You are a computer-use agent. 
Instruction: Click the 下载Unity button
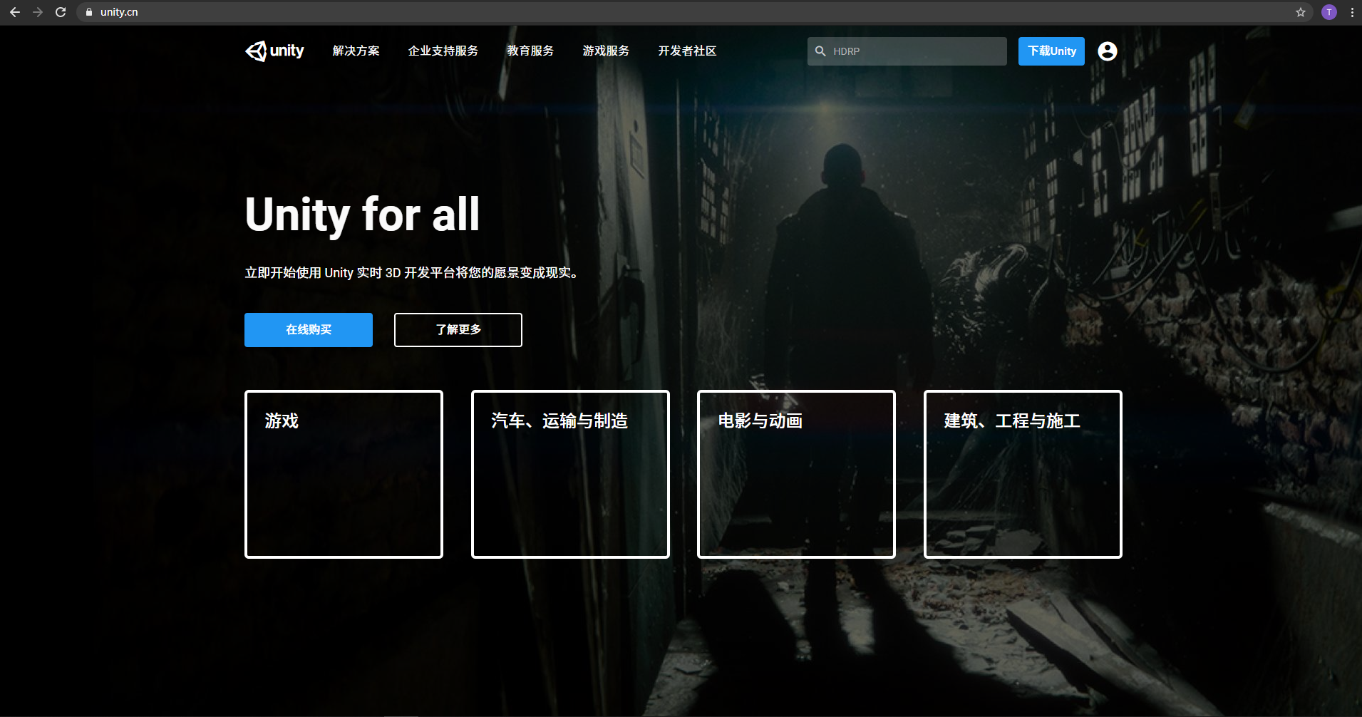1051,51
